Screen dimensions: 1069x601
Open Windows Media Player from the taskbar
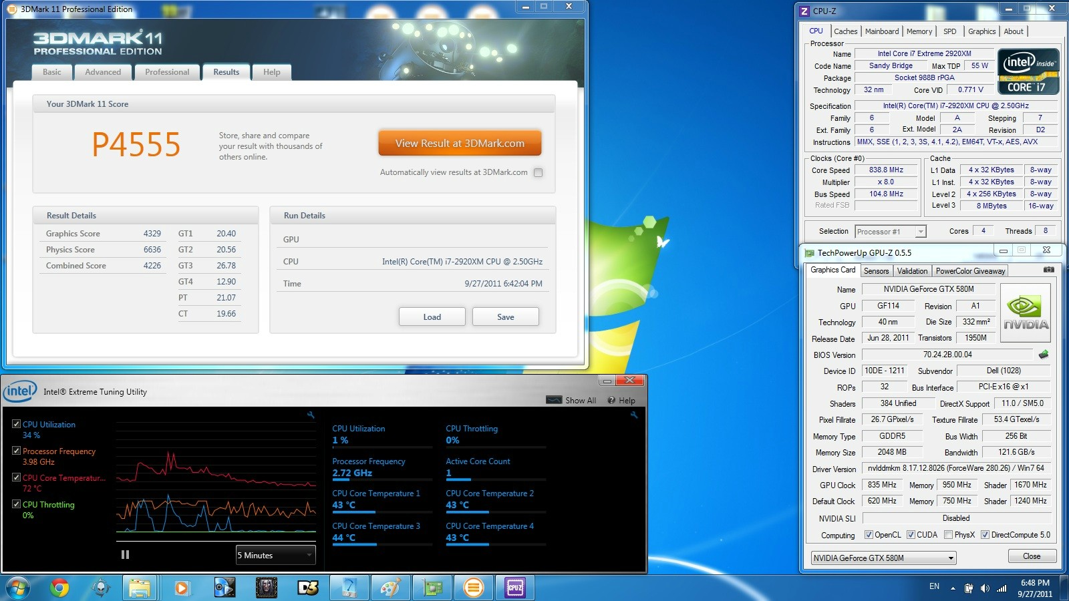[x=181, y=588]
